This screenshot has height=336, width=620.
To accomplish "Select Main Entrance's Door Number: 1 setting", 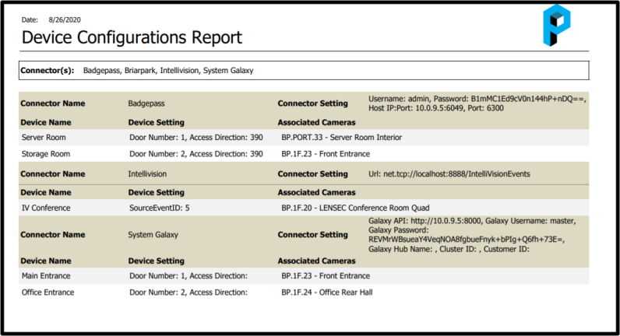I will tap(188, 275).
